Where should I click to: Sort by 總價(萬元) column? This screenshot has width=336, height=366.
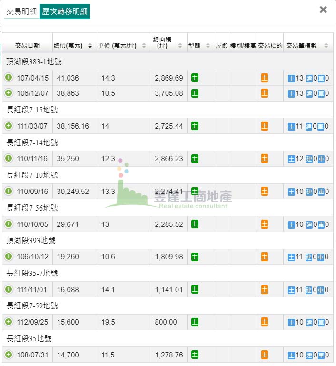[x=74, y=46]
